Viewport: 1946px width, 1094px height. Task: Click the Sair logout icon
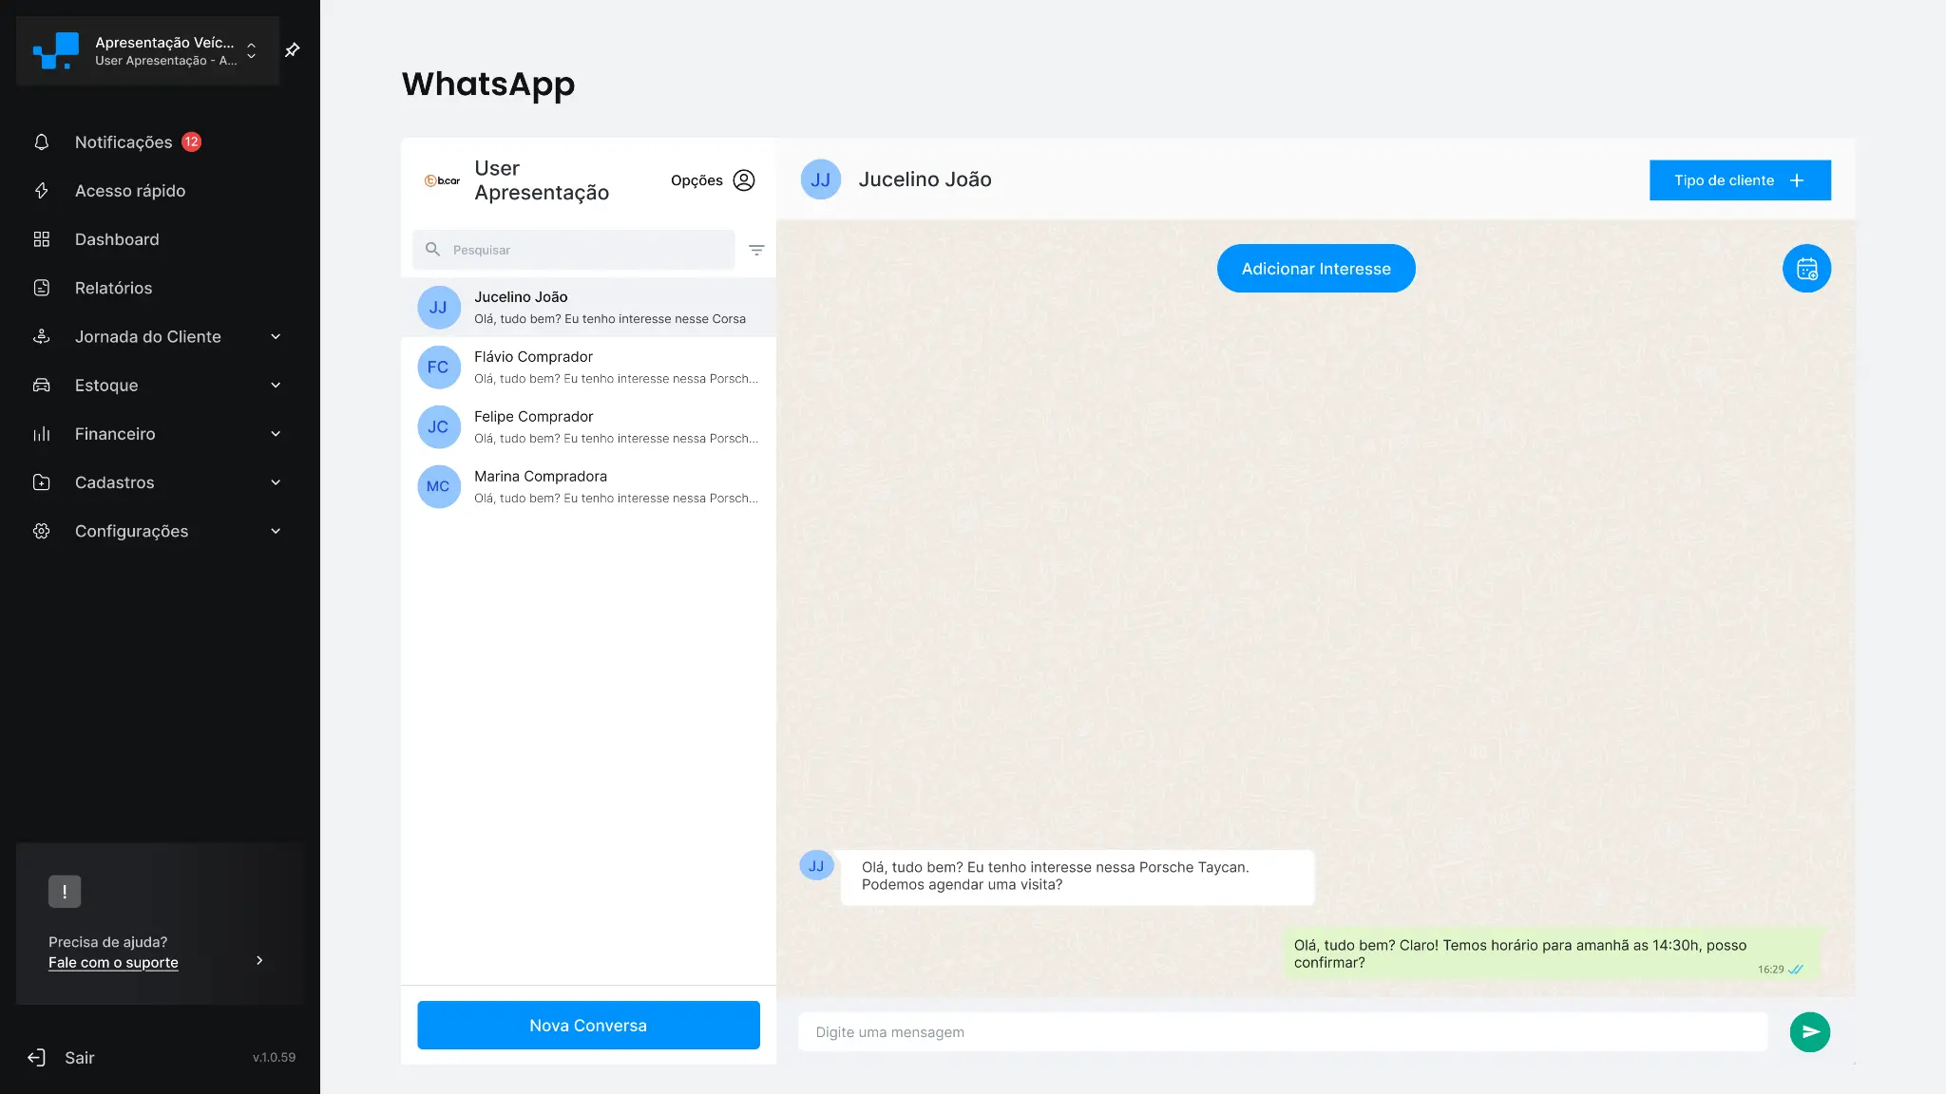(x=36, y=1058)
